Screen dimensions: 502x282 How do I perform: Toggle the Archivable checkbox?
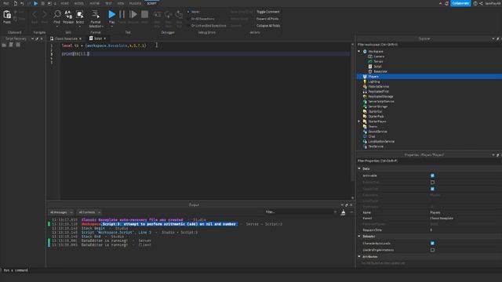[x=432, y=175]
